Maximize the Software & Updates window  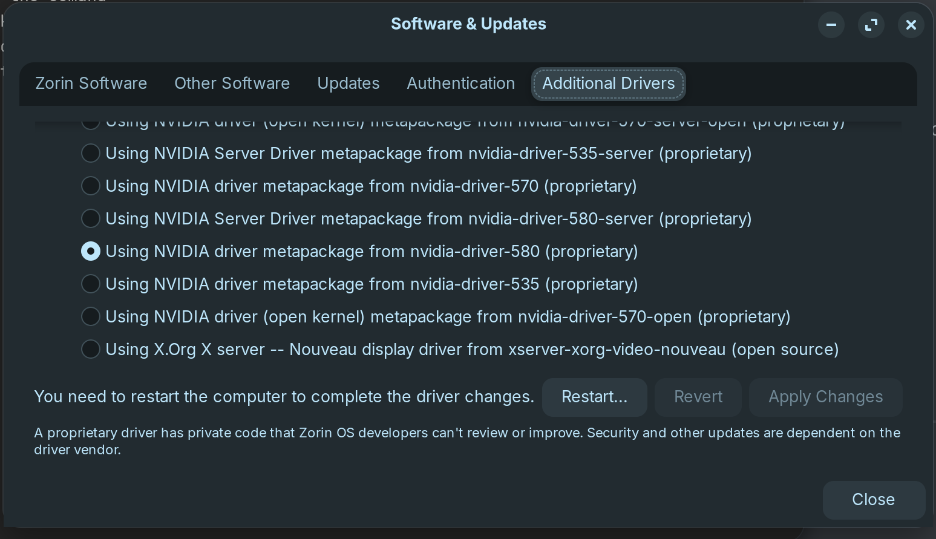click(x=871, y=25)
